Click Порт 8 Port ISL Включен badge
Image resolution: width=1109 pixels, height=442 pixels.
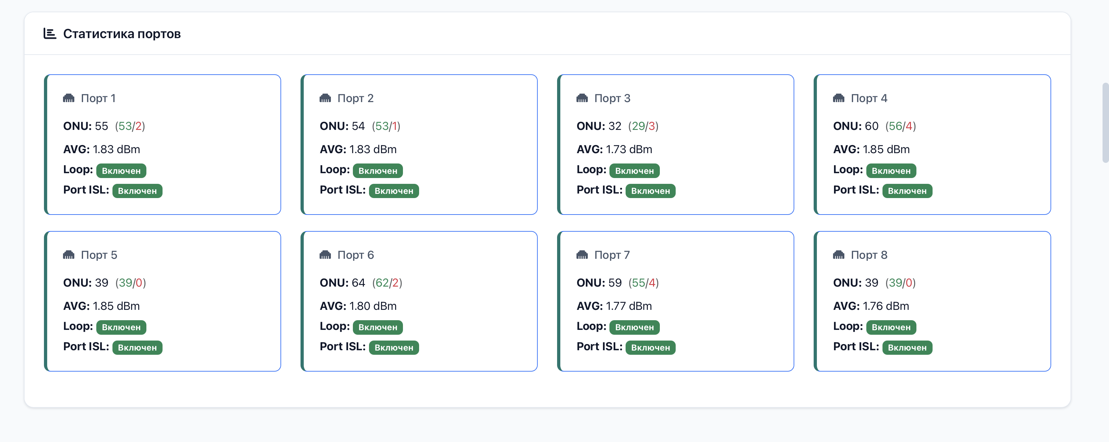coord(907,347)
